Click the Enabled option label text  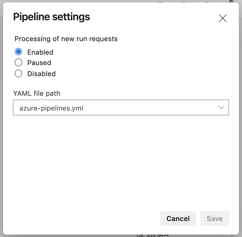tap(40, 52)
